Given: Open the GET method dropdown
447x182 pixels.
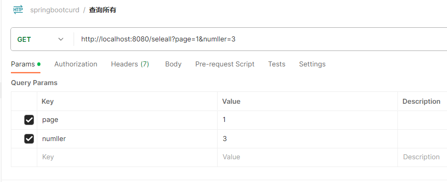Looking at the screenshot, I should [x=41, y=40].
